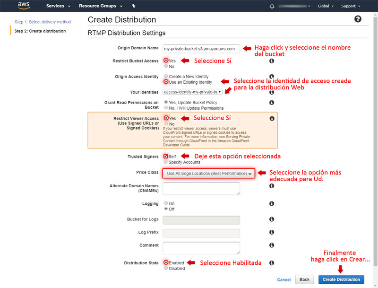This screenshot has height=288, width=378.
Task: Expand the Services menu
Action: click(x=58, y=6)
